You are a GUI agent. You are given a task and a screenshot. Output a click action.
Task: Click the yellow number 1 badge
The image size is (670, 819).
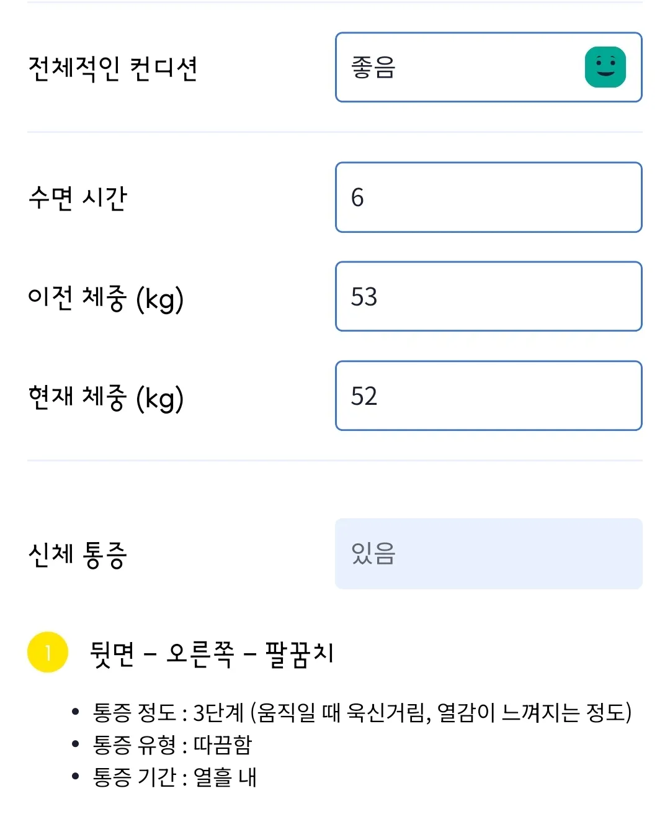pos(48,652)
